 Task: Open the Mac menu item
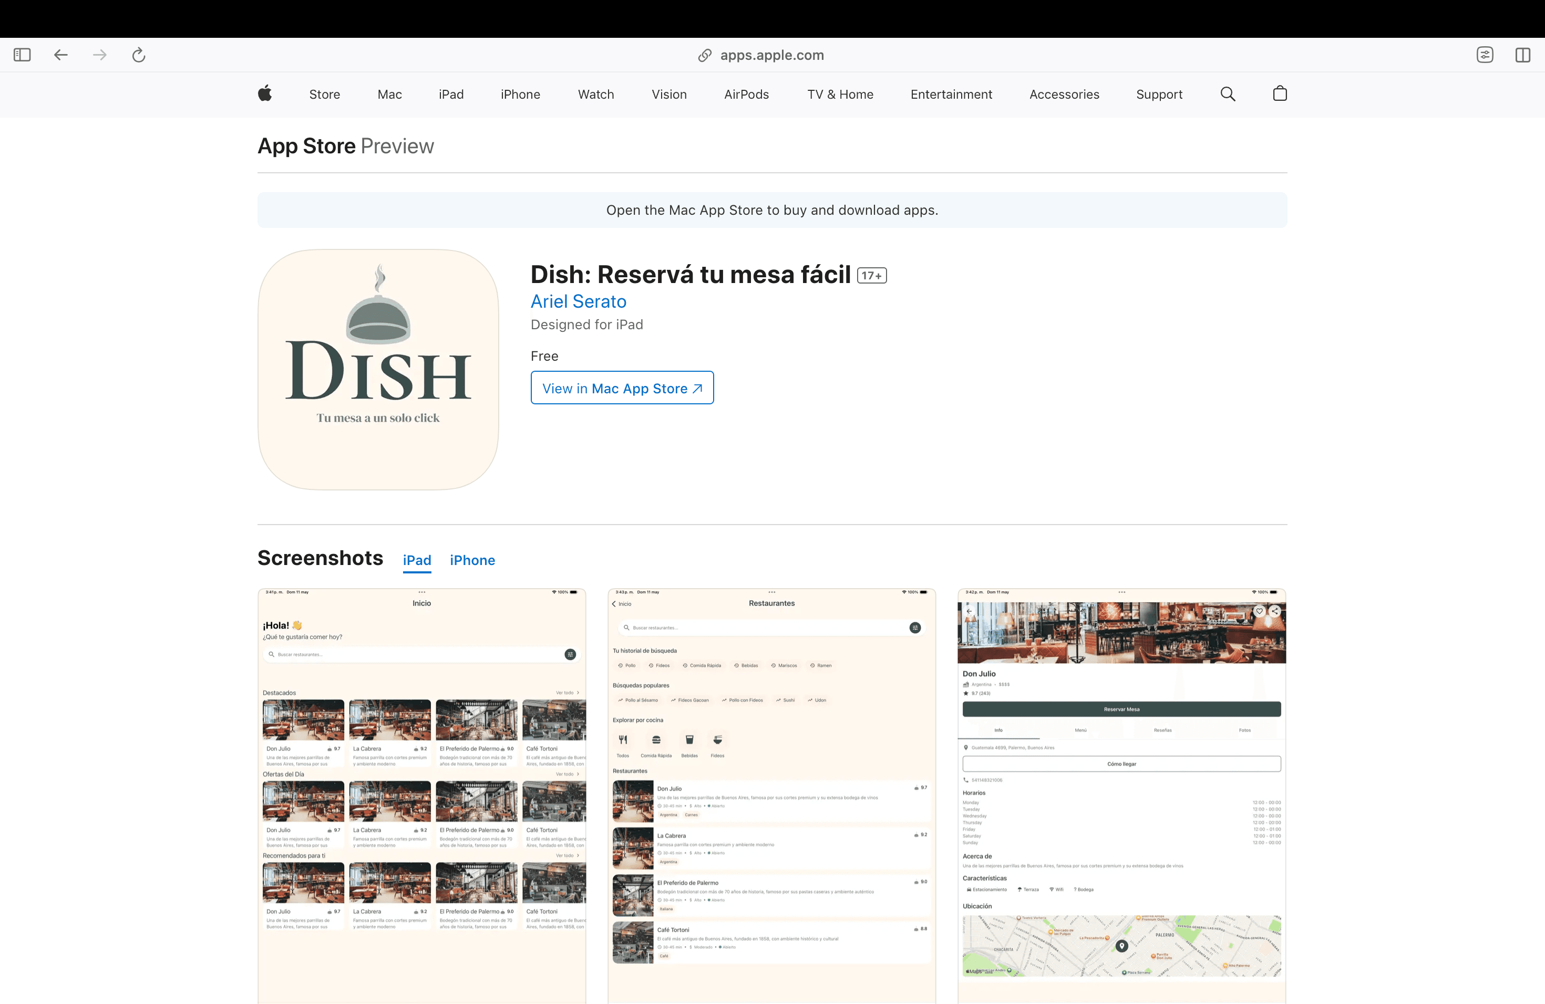click(x=389, y=95)
